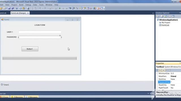The height and width of the screenshot is (101, 181).
Task: Open the Build menu
Action: (x=21, y=5)
